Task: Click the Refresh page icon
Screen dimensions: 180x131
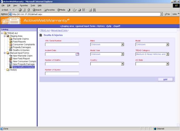Action: point(24,10)
